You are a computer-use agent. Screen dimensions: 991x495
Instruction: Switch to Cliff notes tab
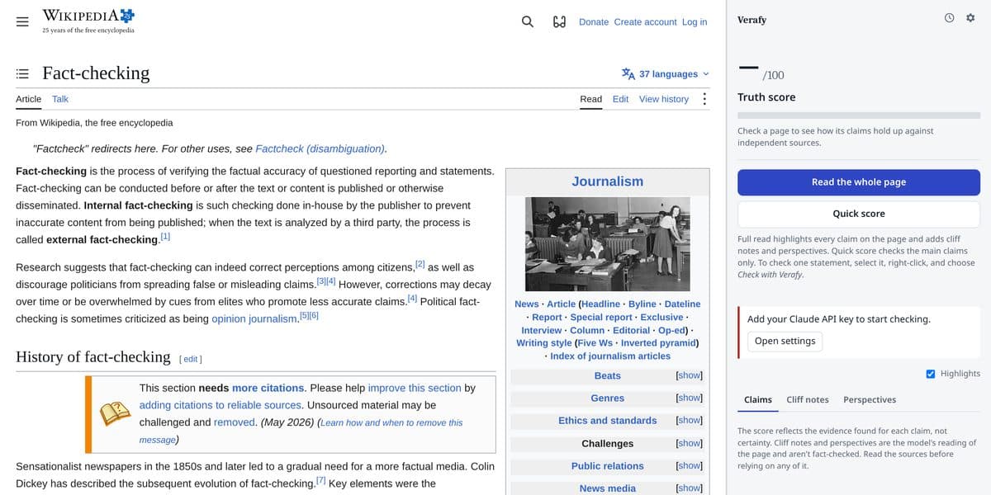click(x=808, y=399)
